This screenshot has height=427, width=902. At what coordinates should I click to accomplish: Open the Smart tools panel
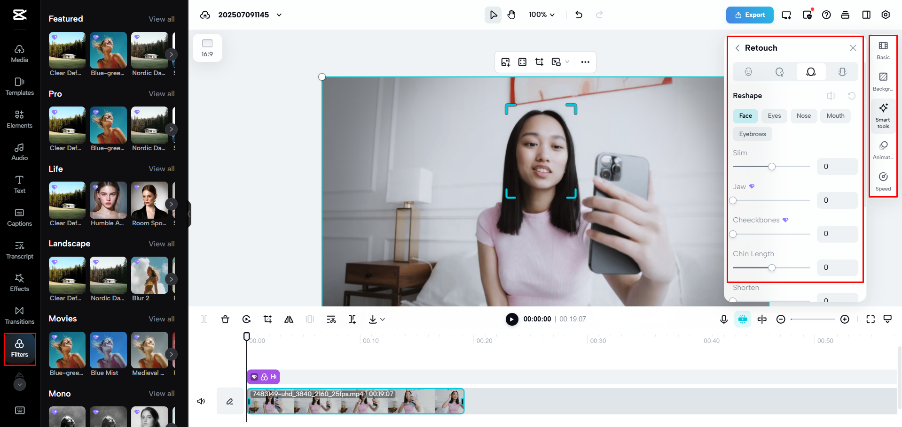point(883,115)
